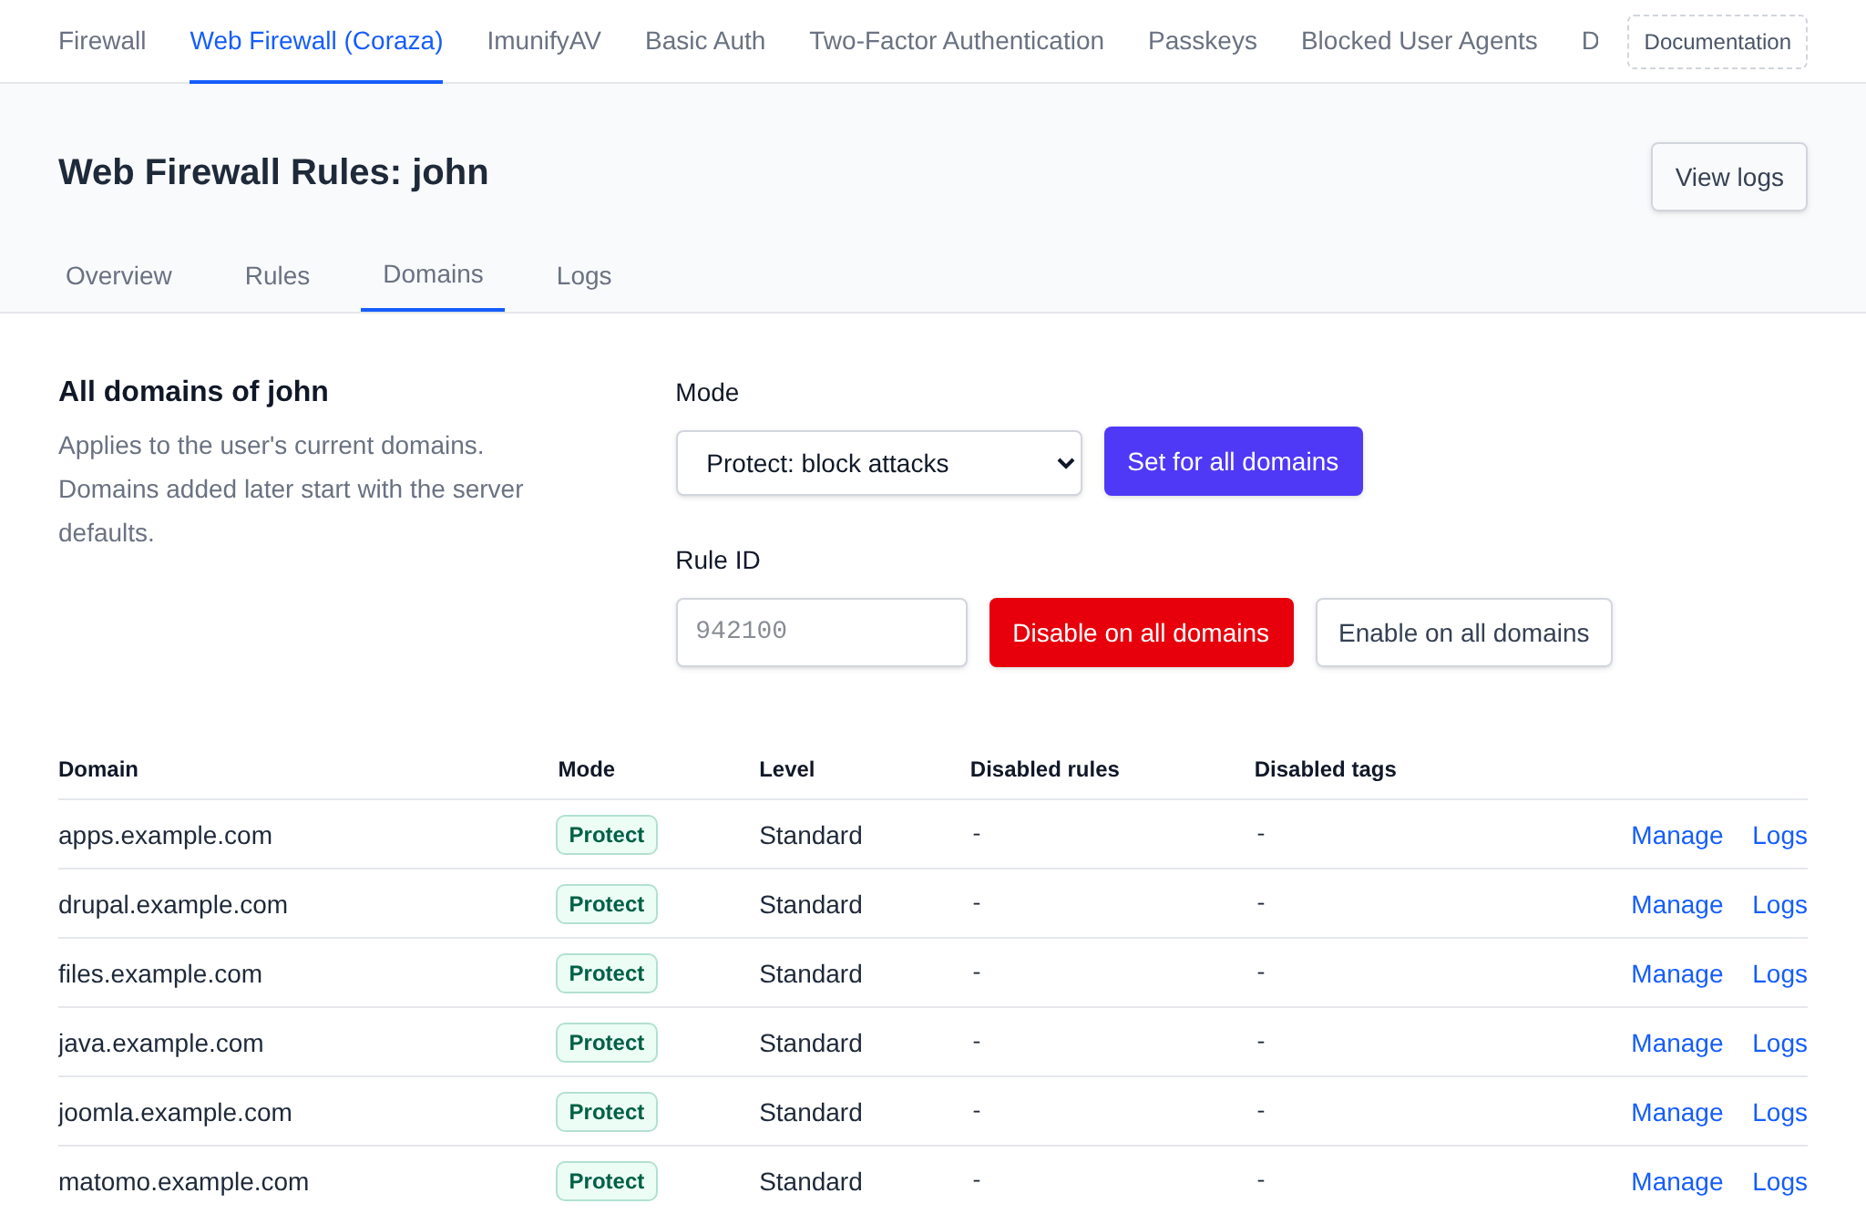Switch to Rules sub-tab
Screen dimensions: 1866x1214
point(277,275)
